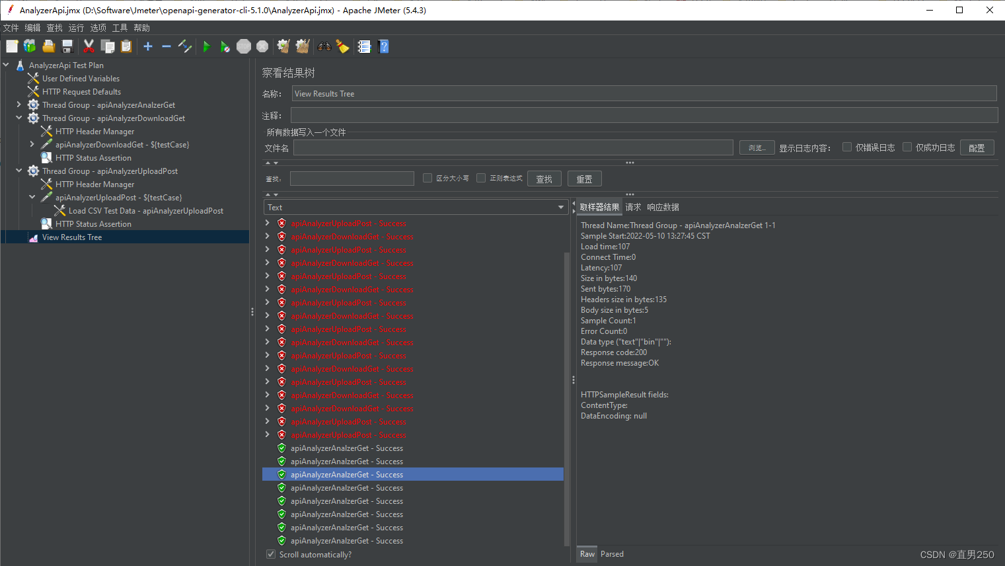Select the highlighted apiAnalyzerAnalzerGet - Success row
The image size is (1005, 566).
tap(413, 475)
